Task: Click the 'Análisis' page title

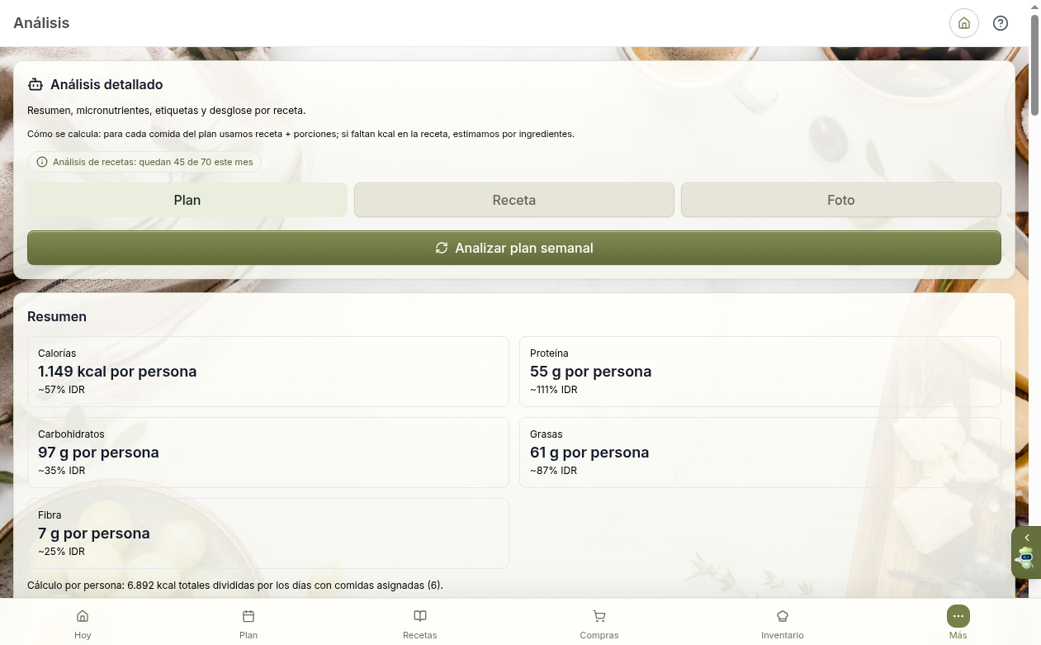Action: (x=41, y=23)
